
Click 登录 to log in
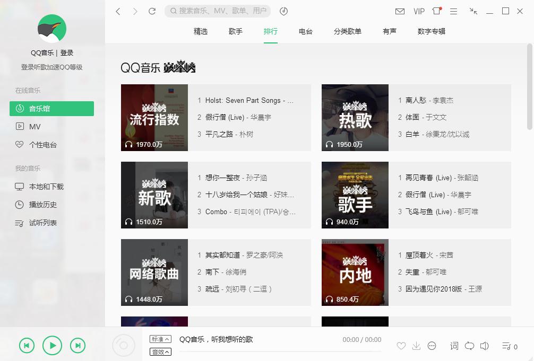pos(67,52)
